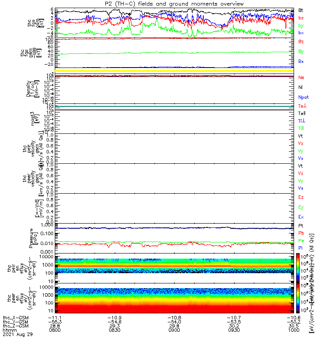
Task: Click the Y-GSM value "-55.3"
Action: [55, 322]
